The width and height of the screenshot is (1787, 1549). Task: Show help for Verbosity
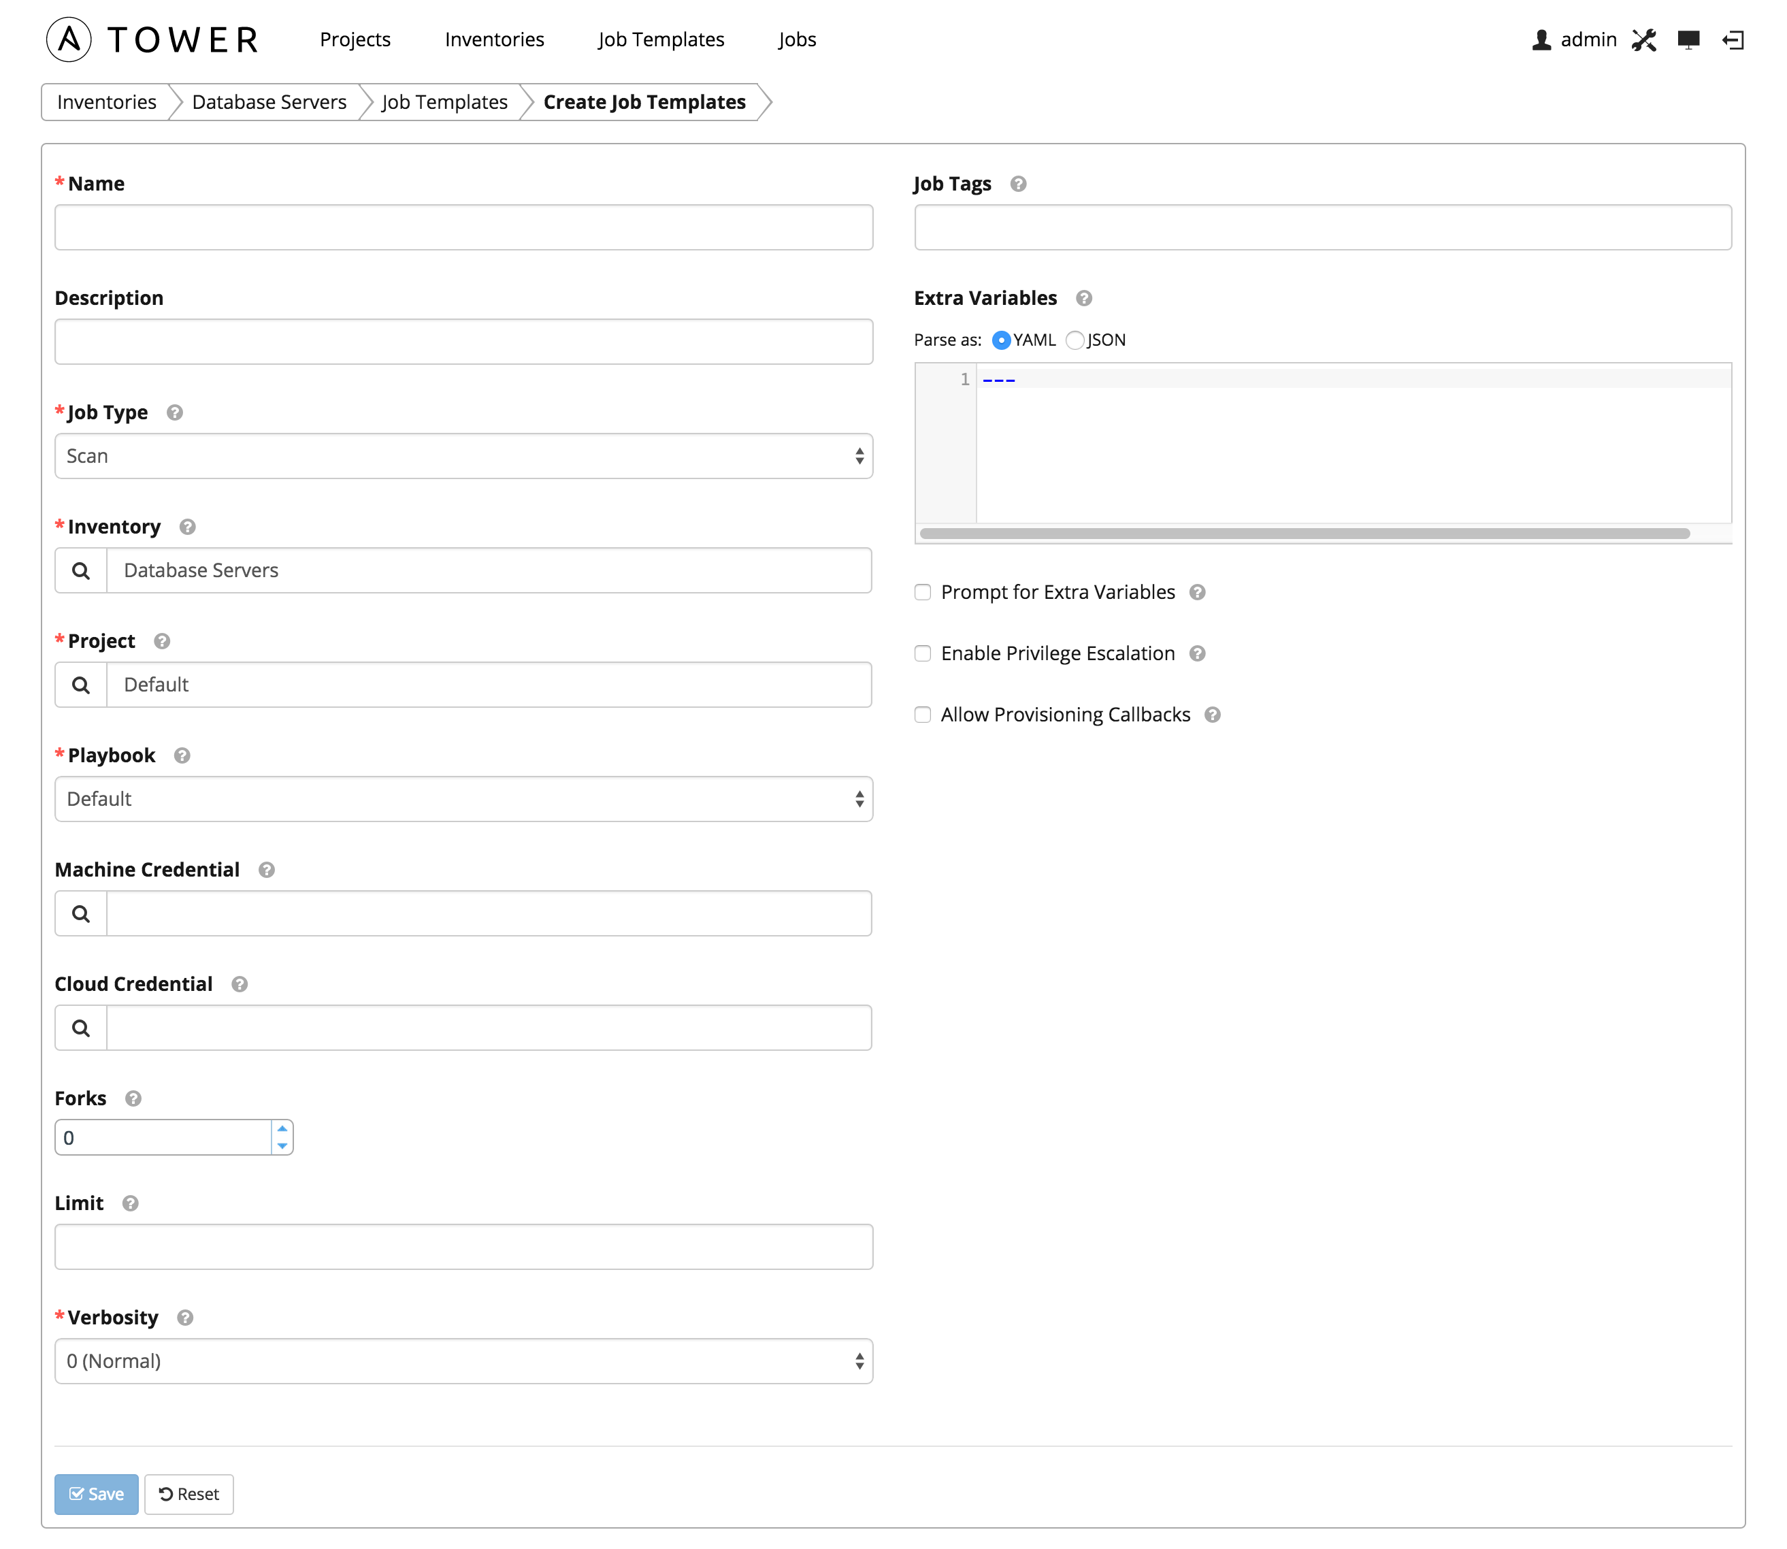coord(185,1318)
